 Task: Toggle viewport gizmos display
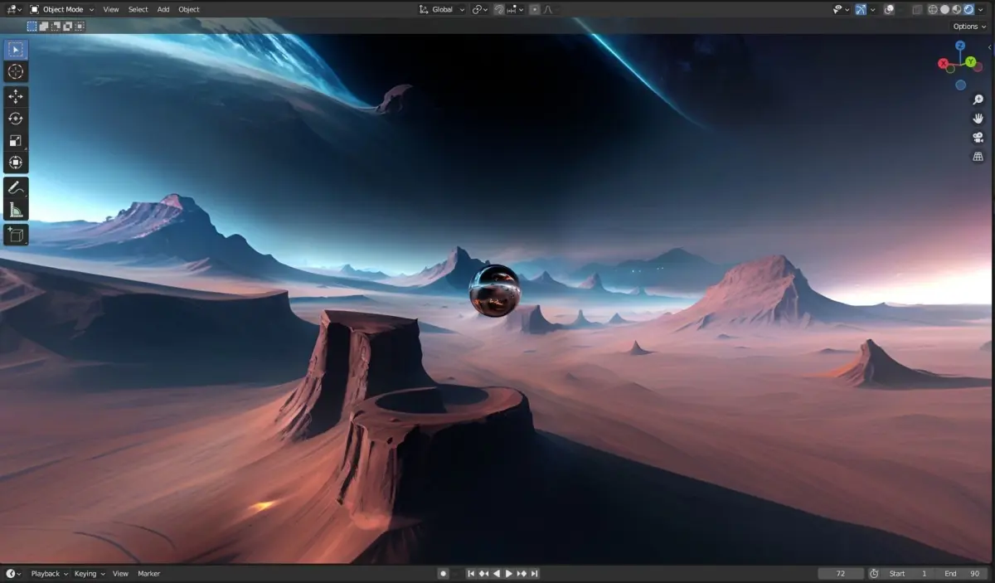[861, 9]
